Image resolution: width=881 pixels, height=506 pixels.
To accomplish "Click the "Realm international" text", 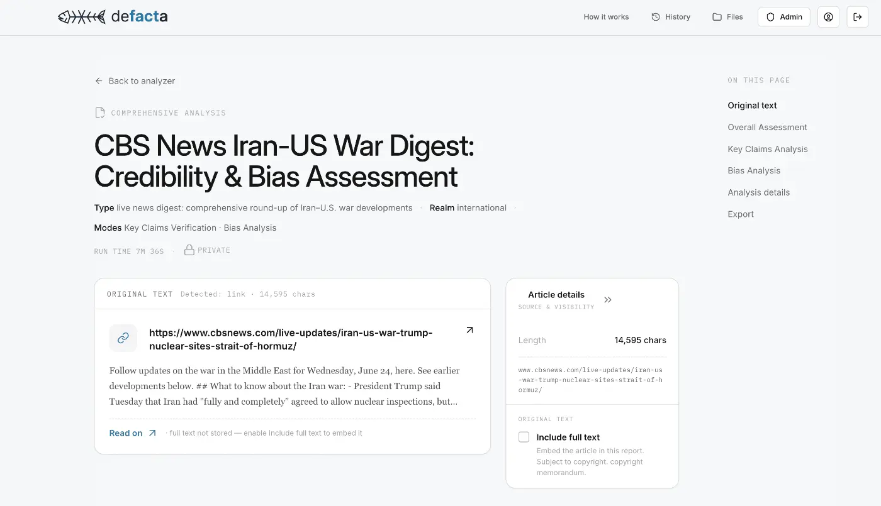I will [x=468, y=208].
